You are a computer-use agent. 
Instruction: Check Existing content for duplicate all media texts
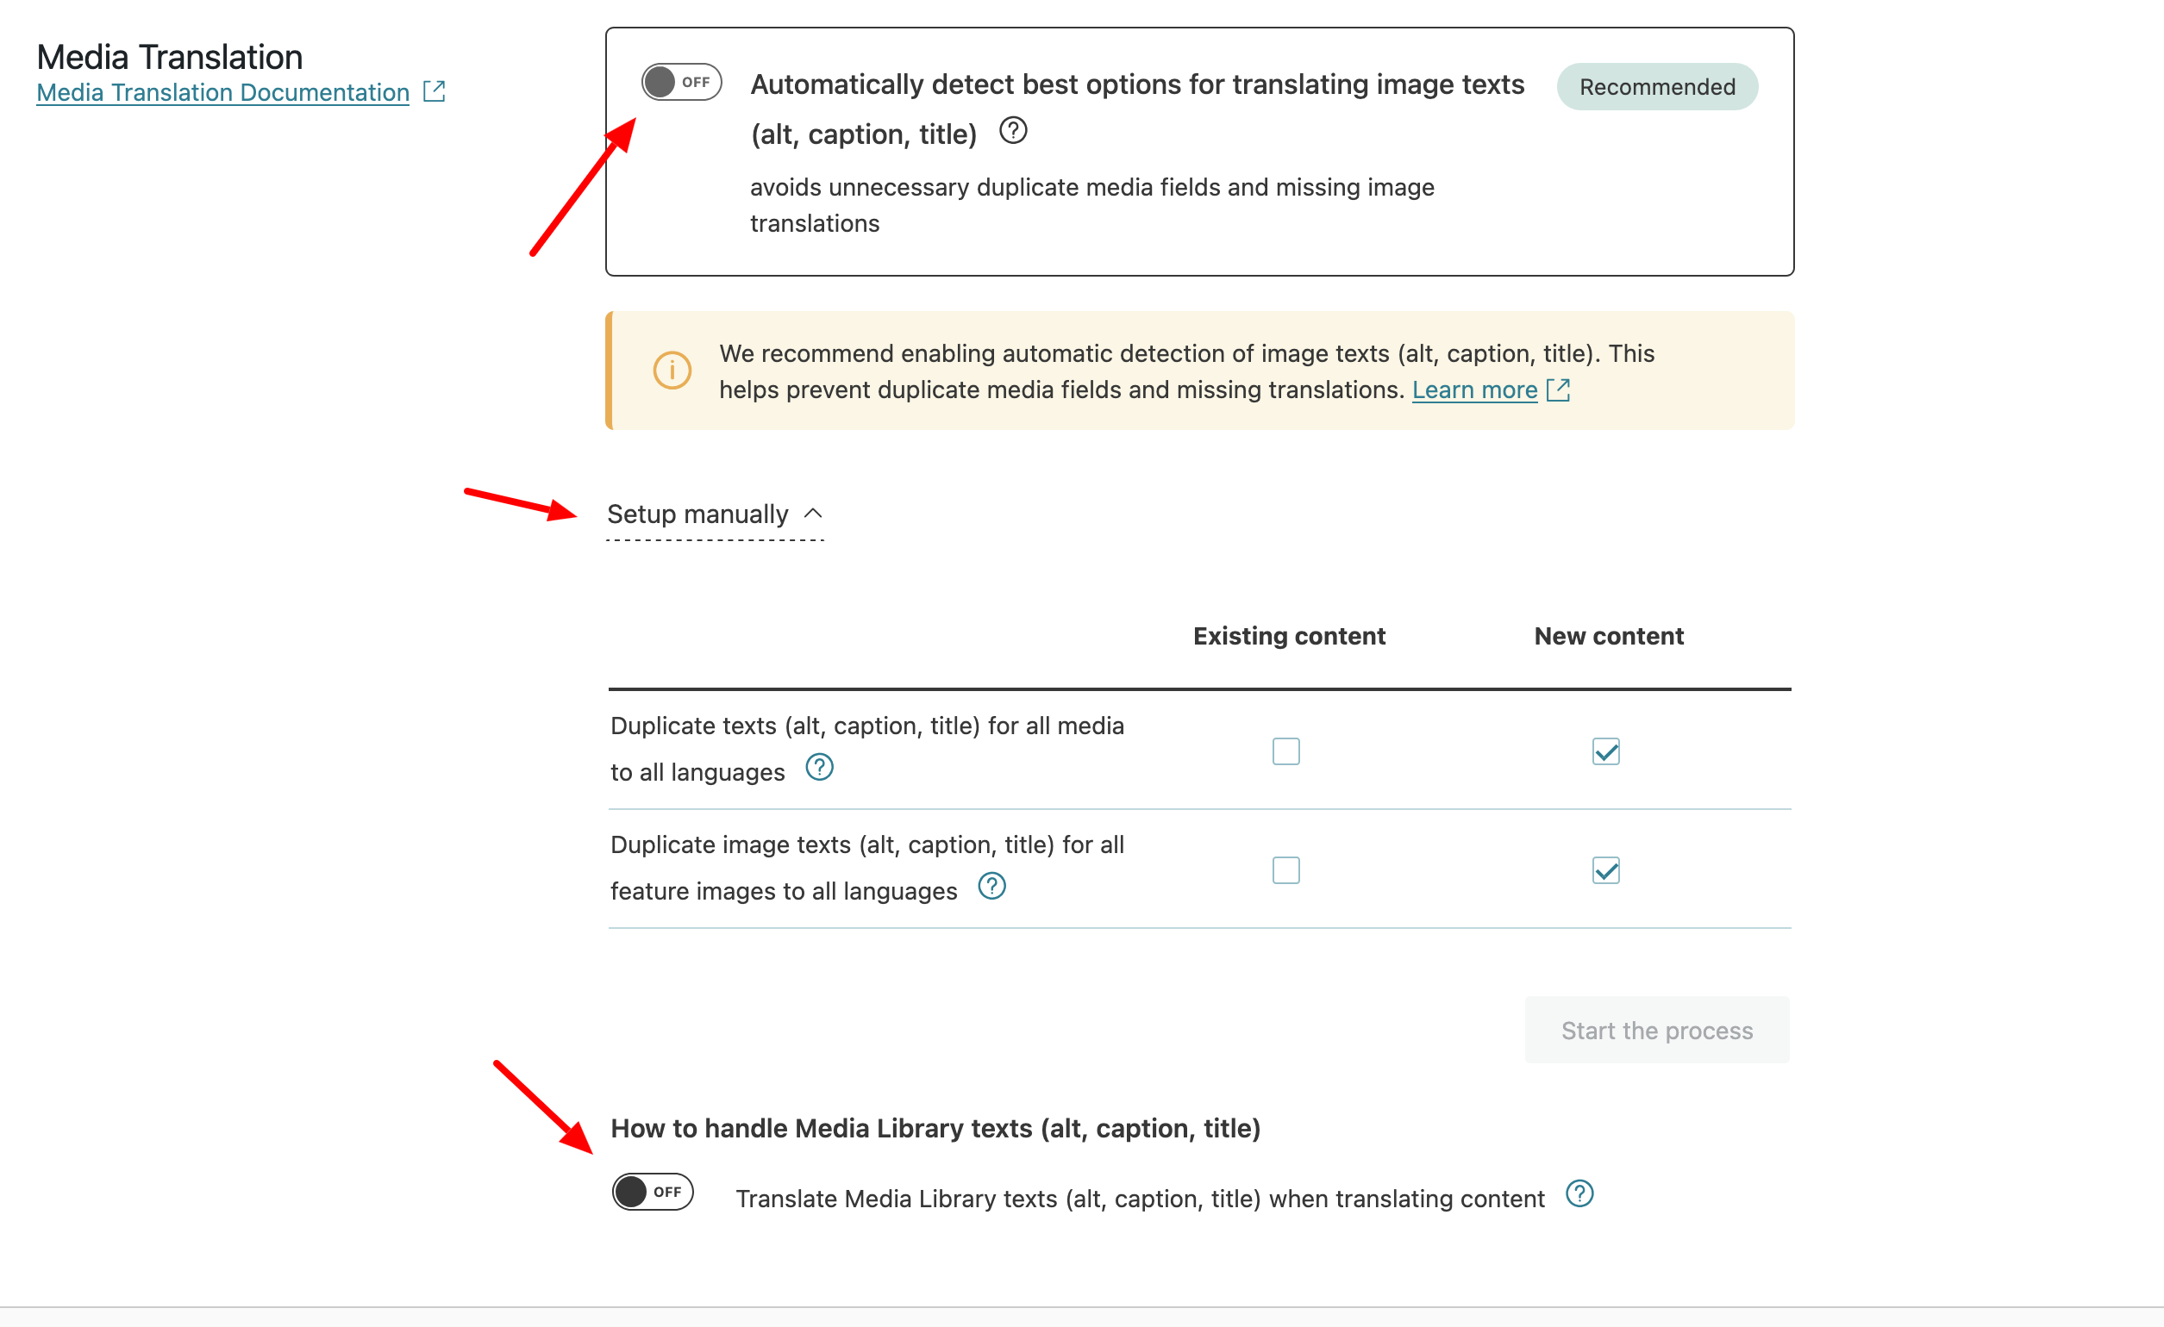[1285, 751]
